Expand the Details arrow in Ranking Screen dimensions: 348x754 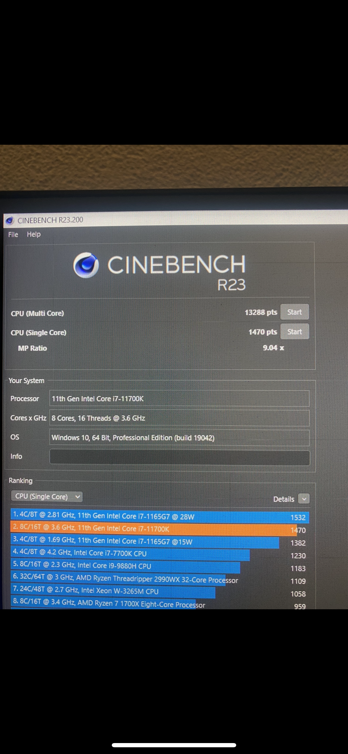[x=304, y=499]
